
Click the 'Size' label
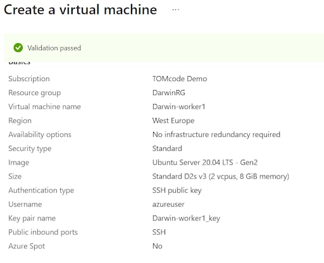(15, 176)
